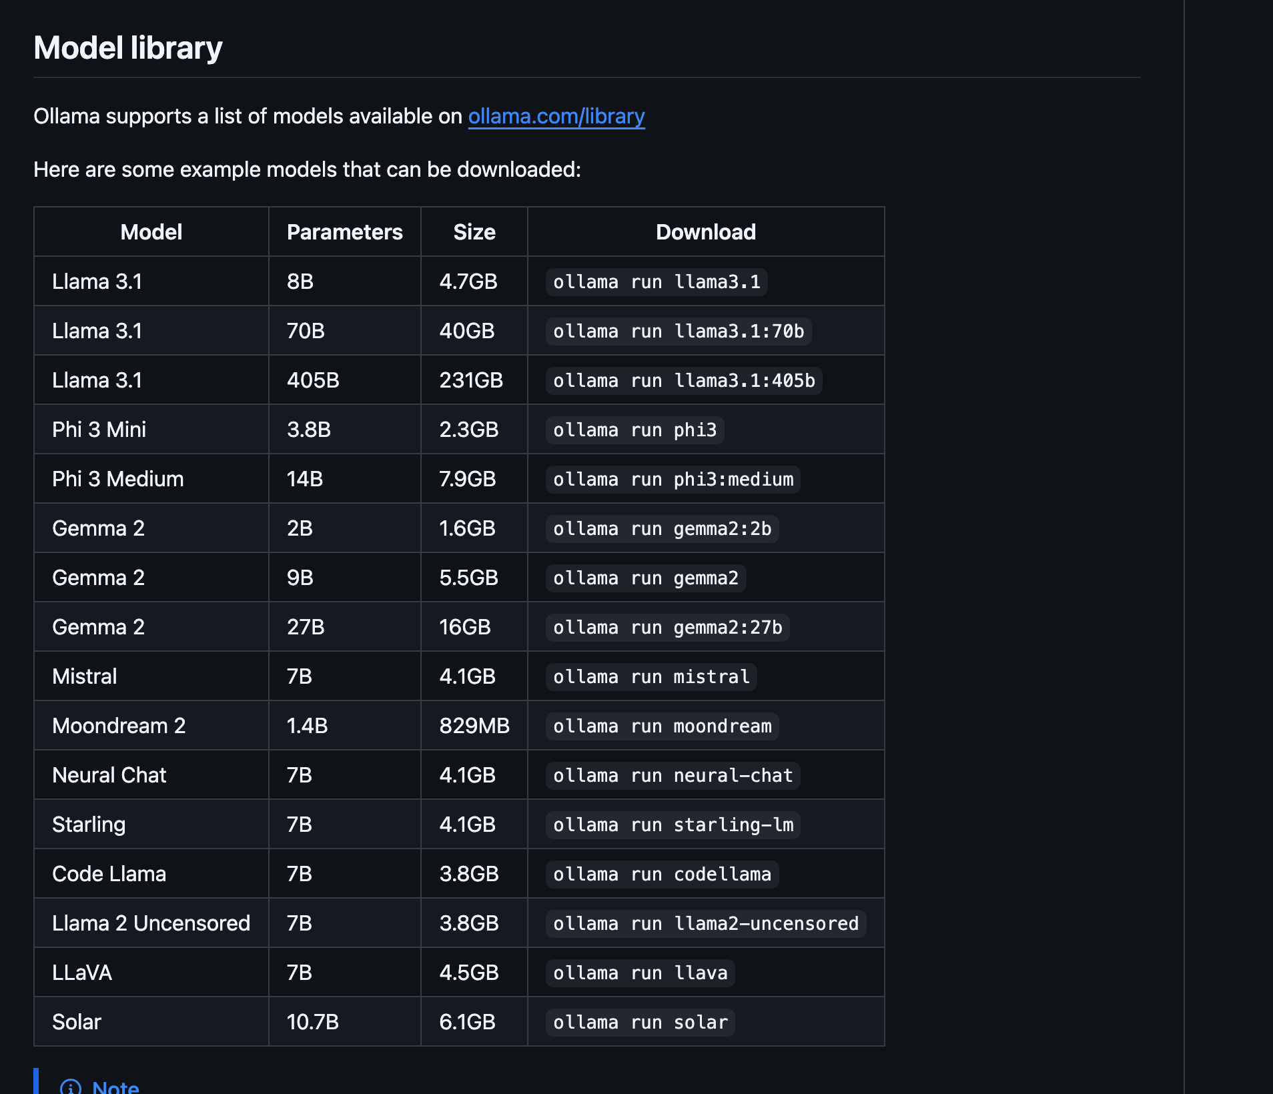Click the Phi 3 Mini model name

(x=99, y=430)
